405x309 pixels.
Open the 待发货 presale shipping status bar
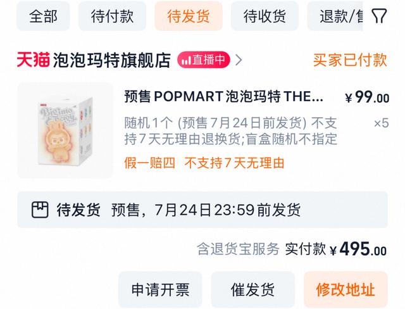pyautogui.click(x=202, y=210)
